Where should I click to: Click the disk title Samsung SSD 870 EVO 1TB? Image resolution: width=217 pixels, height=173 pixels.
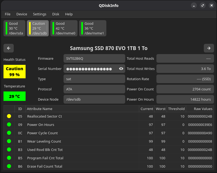(109, 48)
